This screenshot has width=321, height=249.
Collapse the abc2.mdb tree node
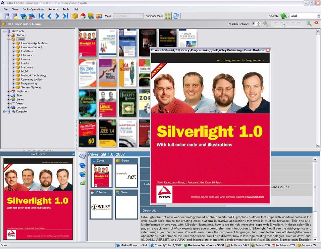[4, 31]
